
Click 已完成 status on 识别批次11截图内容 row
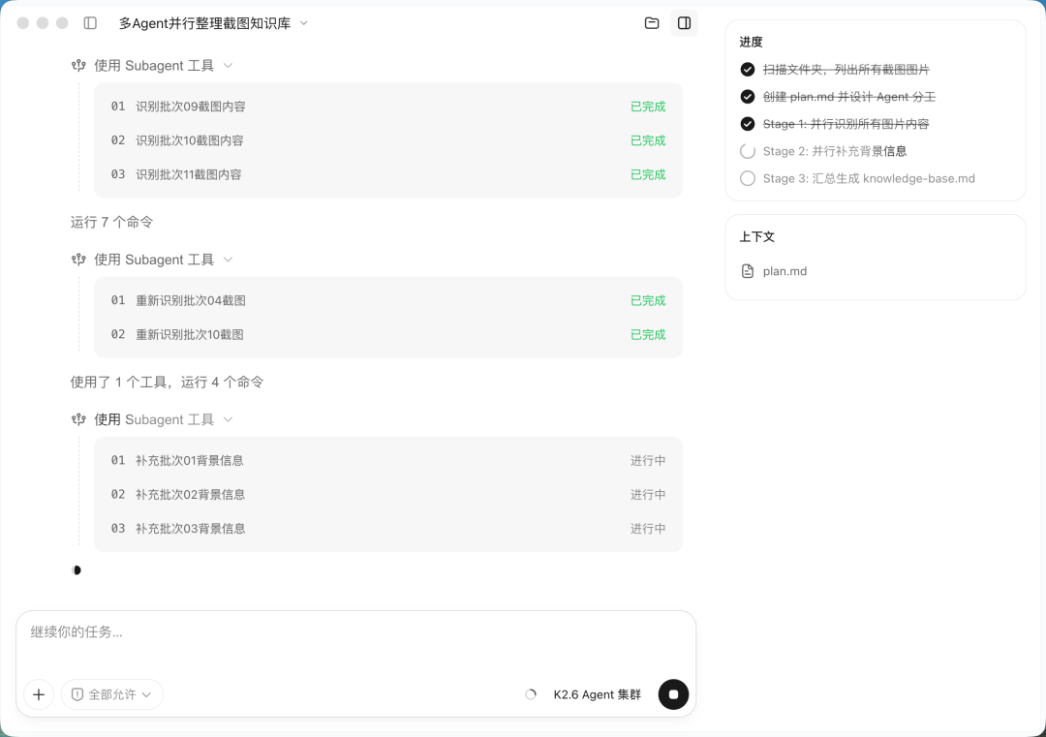648,174
